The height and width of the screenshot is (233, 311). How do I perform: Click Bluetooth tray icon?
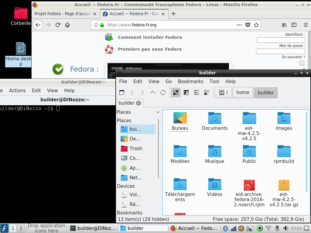pyautogui.click(x=225, y=228)
